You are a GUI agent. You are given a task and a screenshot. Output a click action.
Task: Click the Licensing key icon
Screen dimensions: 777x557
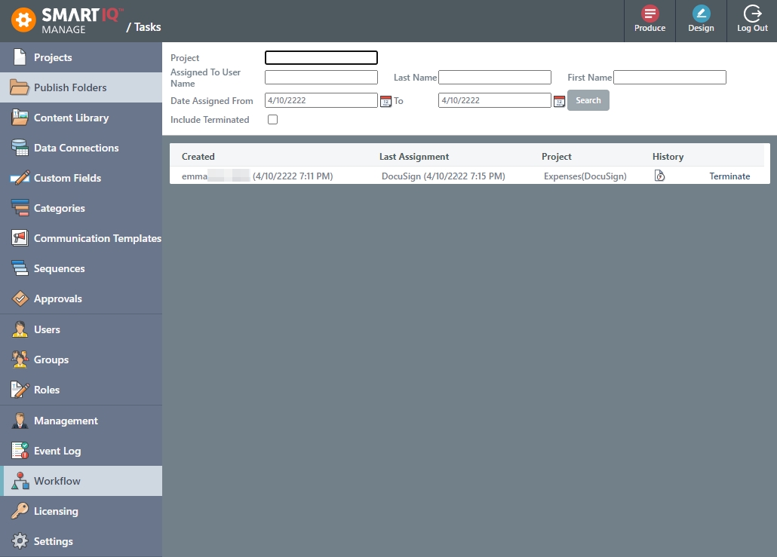(20, 511)
